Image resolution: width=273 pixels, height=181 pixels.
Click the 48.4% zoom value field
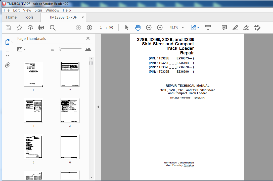174,28
